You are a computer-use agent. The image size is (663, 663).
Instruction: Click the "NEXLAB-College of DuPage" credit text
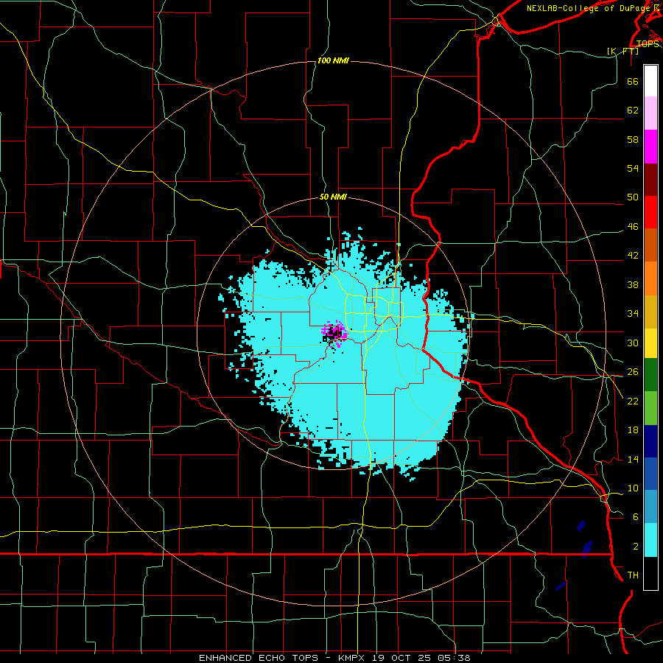pyautogui.click(x=587, y=8)
